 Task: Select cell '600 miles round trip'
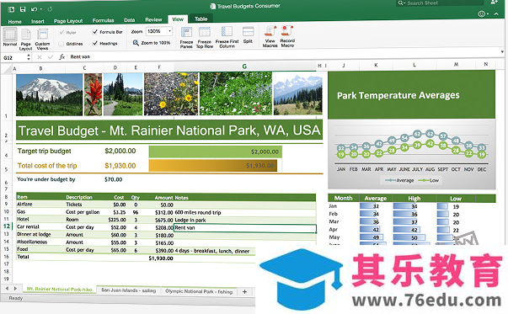(x=245, y=213)
